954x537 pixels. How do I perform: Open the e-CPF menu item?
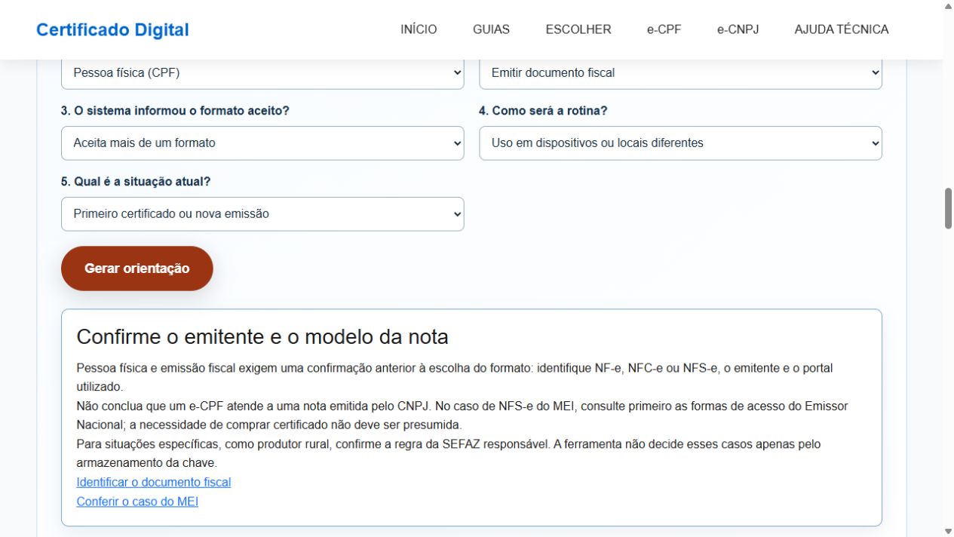pos(664,29)
